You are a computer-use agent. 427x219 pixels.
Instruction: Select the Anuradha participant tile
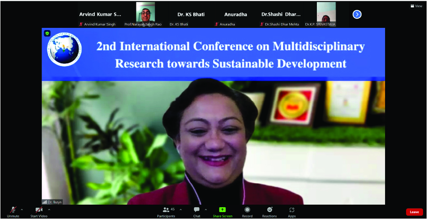(236, 15)
